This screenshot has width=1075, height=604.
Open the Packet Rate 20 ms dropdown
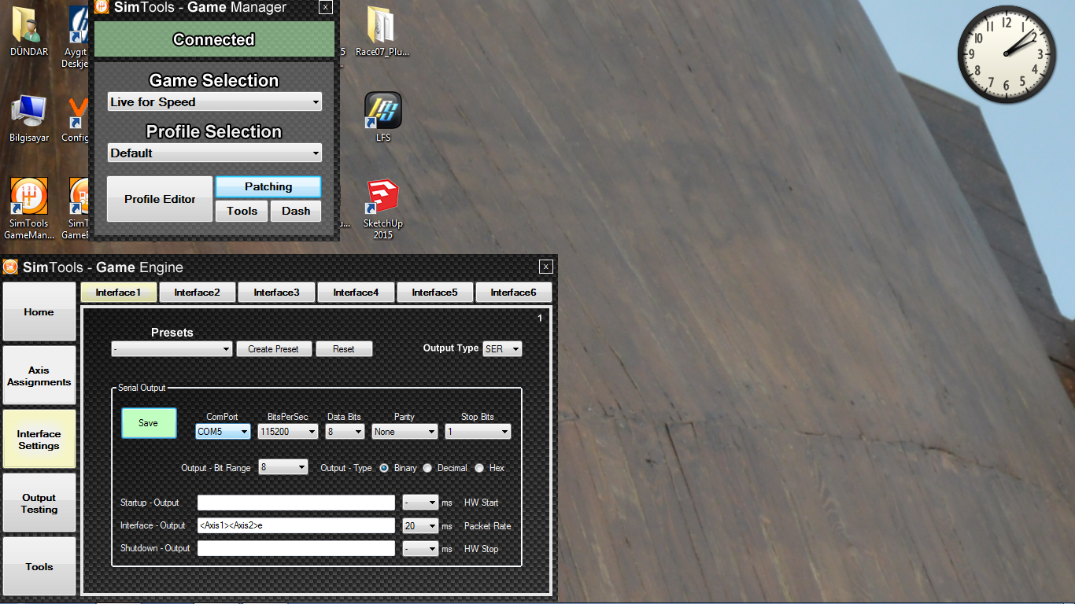click(x=420, y=525)
